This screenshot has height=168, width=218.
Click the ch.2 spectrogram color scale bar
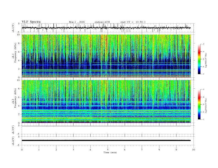(x=199, y=104)
